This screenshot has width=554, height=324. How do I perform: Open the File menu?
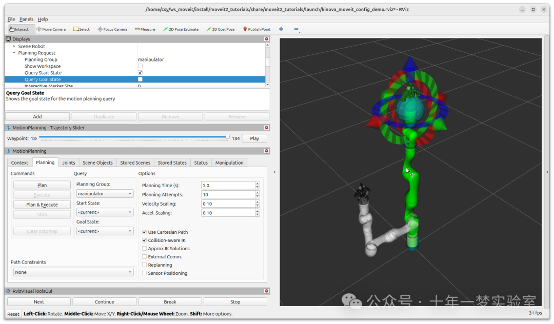click(x=11, y=19)
